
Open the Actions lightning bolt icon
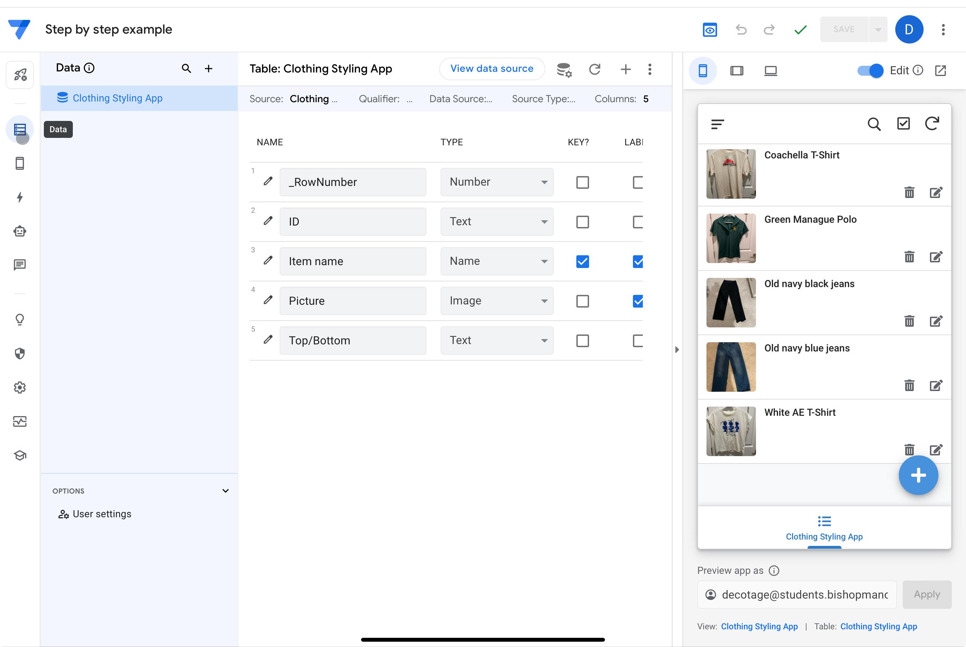click(20, 197)
